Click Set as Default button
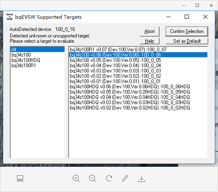The image size is (218, 192). (187, 41)
